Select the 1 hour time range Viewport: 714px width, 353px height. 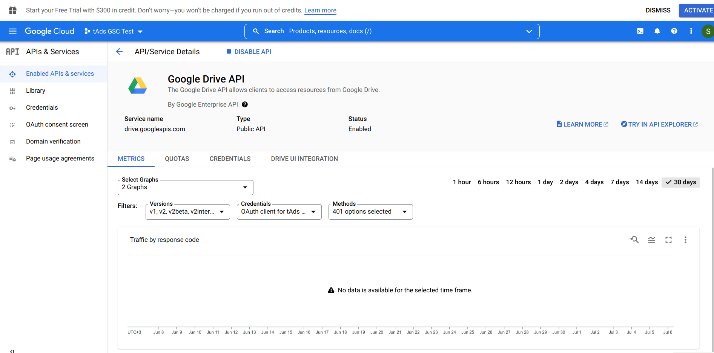462,182
